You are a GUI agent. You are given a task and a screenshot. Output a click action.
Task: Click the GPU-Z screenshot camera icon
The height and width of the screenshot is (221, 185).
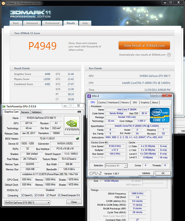click(x=79, y=112)
